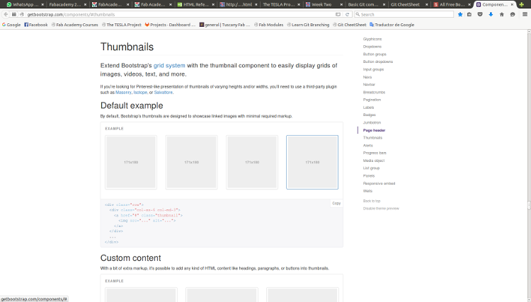Close the Week Two tab
Screen dimensions: 531x302
pos(341,5)
